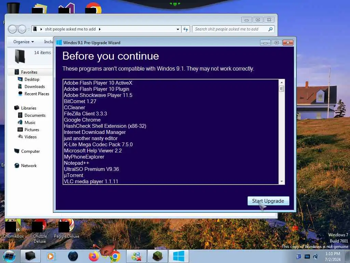350x263 pixels.
Task: Click the tray Action Center flag icon
Action: coord(299,256)
